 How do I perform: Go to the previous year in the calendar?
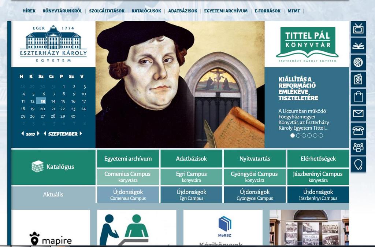(x=22, y=133)
